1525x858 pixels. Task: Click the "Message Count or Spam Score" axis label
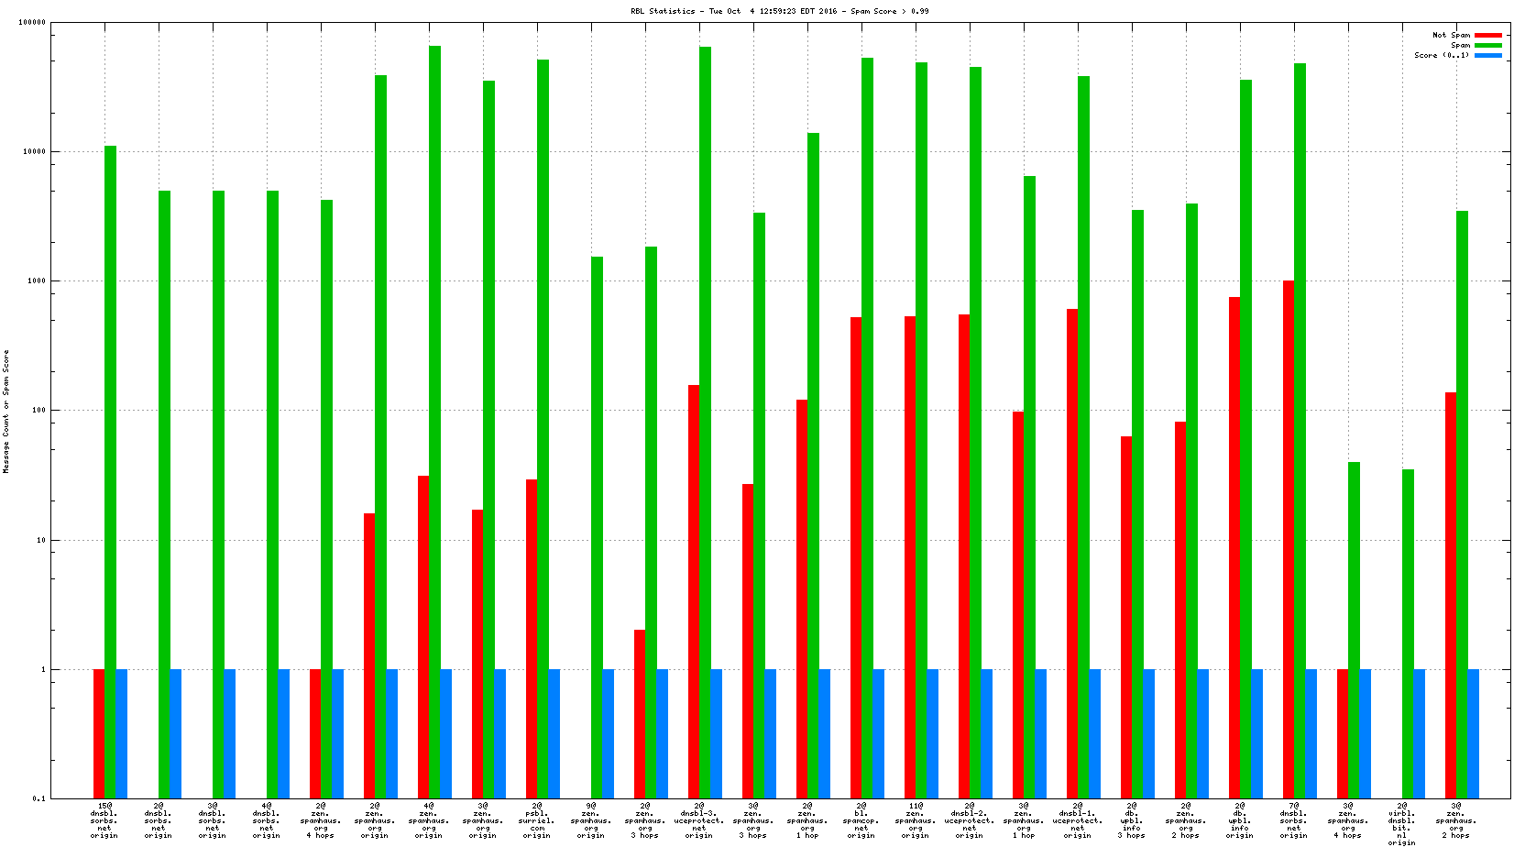coord(6,411)
